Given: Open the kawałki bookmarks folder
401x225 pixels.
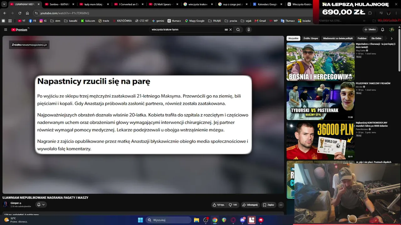Looking at the screenshot, I should (x=70, y=21).
